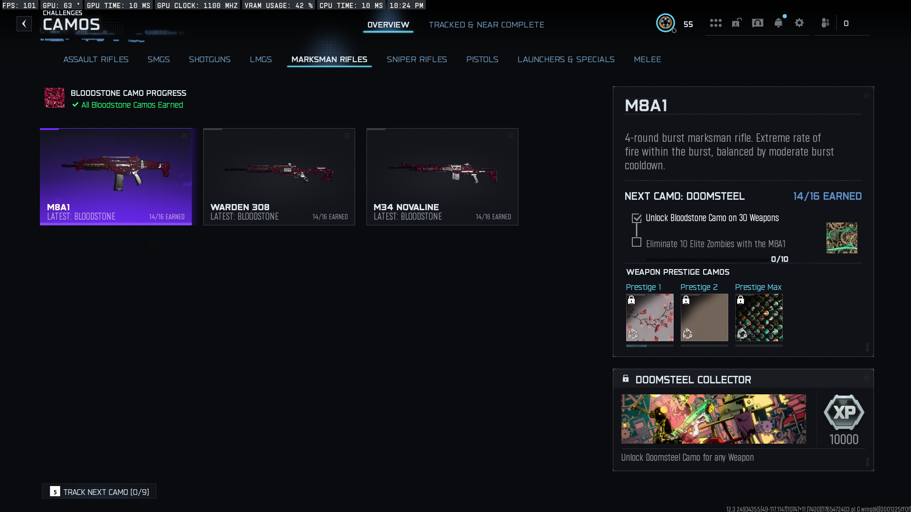Select the Prestige Max camo swatch
The width and height of the screenshot is (911, 512).
coord(759,317)
